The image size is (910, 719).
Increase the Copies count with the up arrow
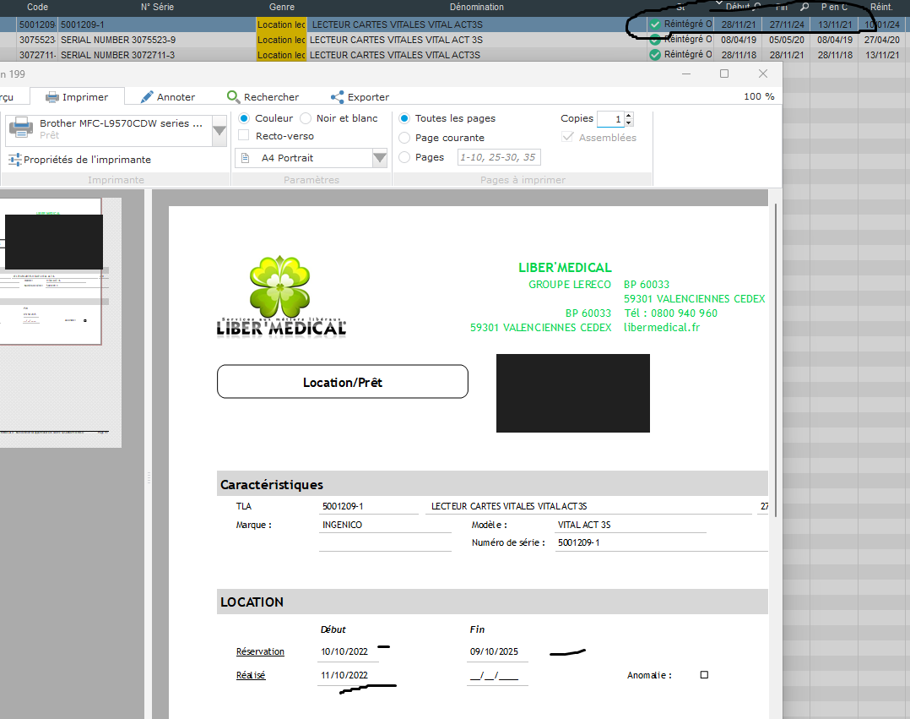[629, 116]
